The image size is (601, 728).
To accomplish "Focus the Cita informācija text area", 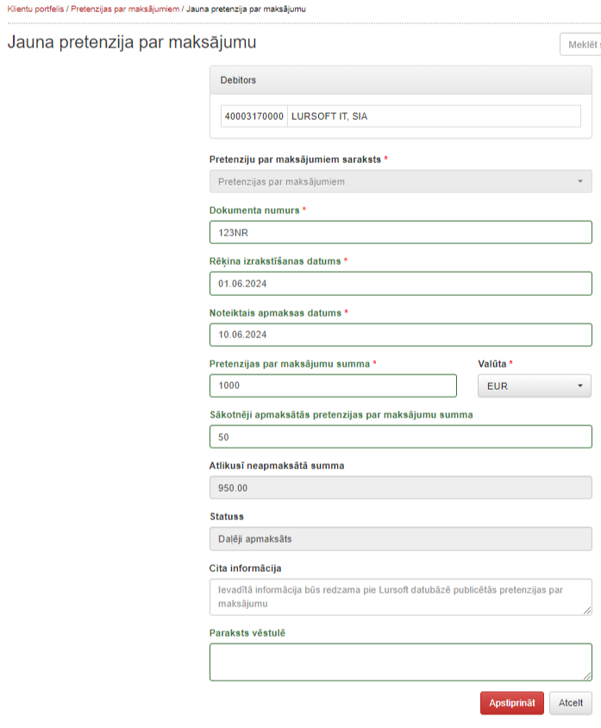I will (x=400, y=597).
